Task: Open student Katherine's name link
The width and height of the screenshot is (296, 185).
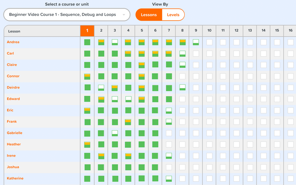Action: coord(15,178)
